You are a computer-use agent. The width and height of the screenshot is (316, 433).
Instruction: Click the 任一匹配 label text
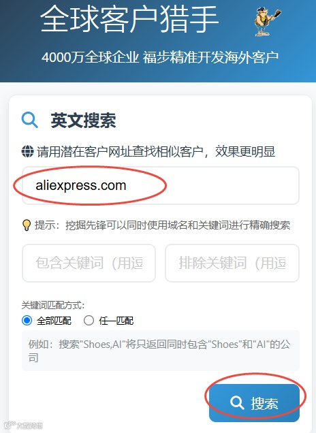[x=116, y=321]
